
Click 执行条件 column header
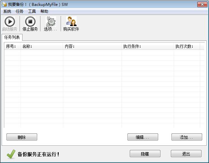[x=148, y=46]
